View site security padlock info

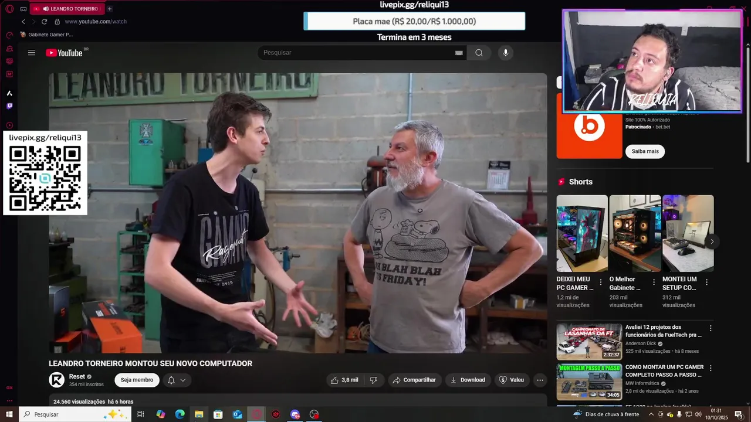click(x=57, y=22)
